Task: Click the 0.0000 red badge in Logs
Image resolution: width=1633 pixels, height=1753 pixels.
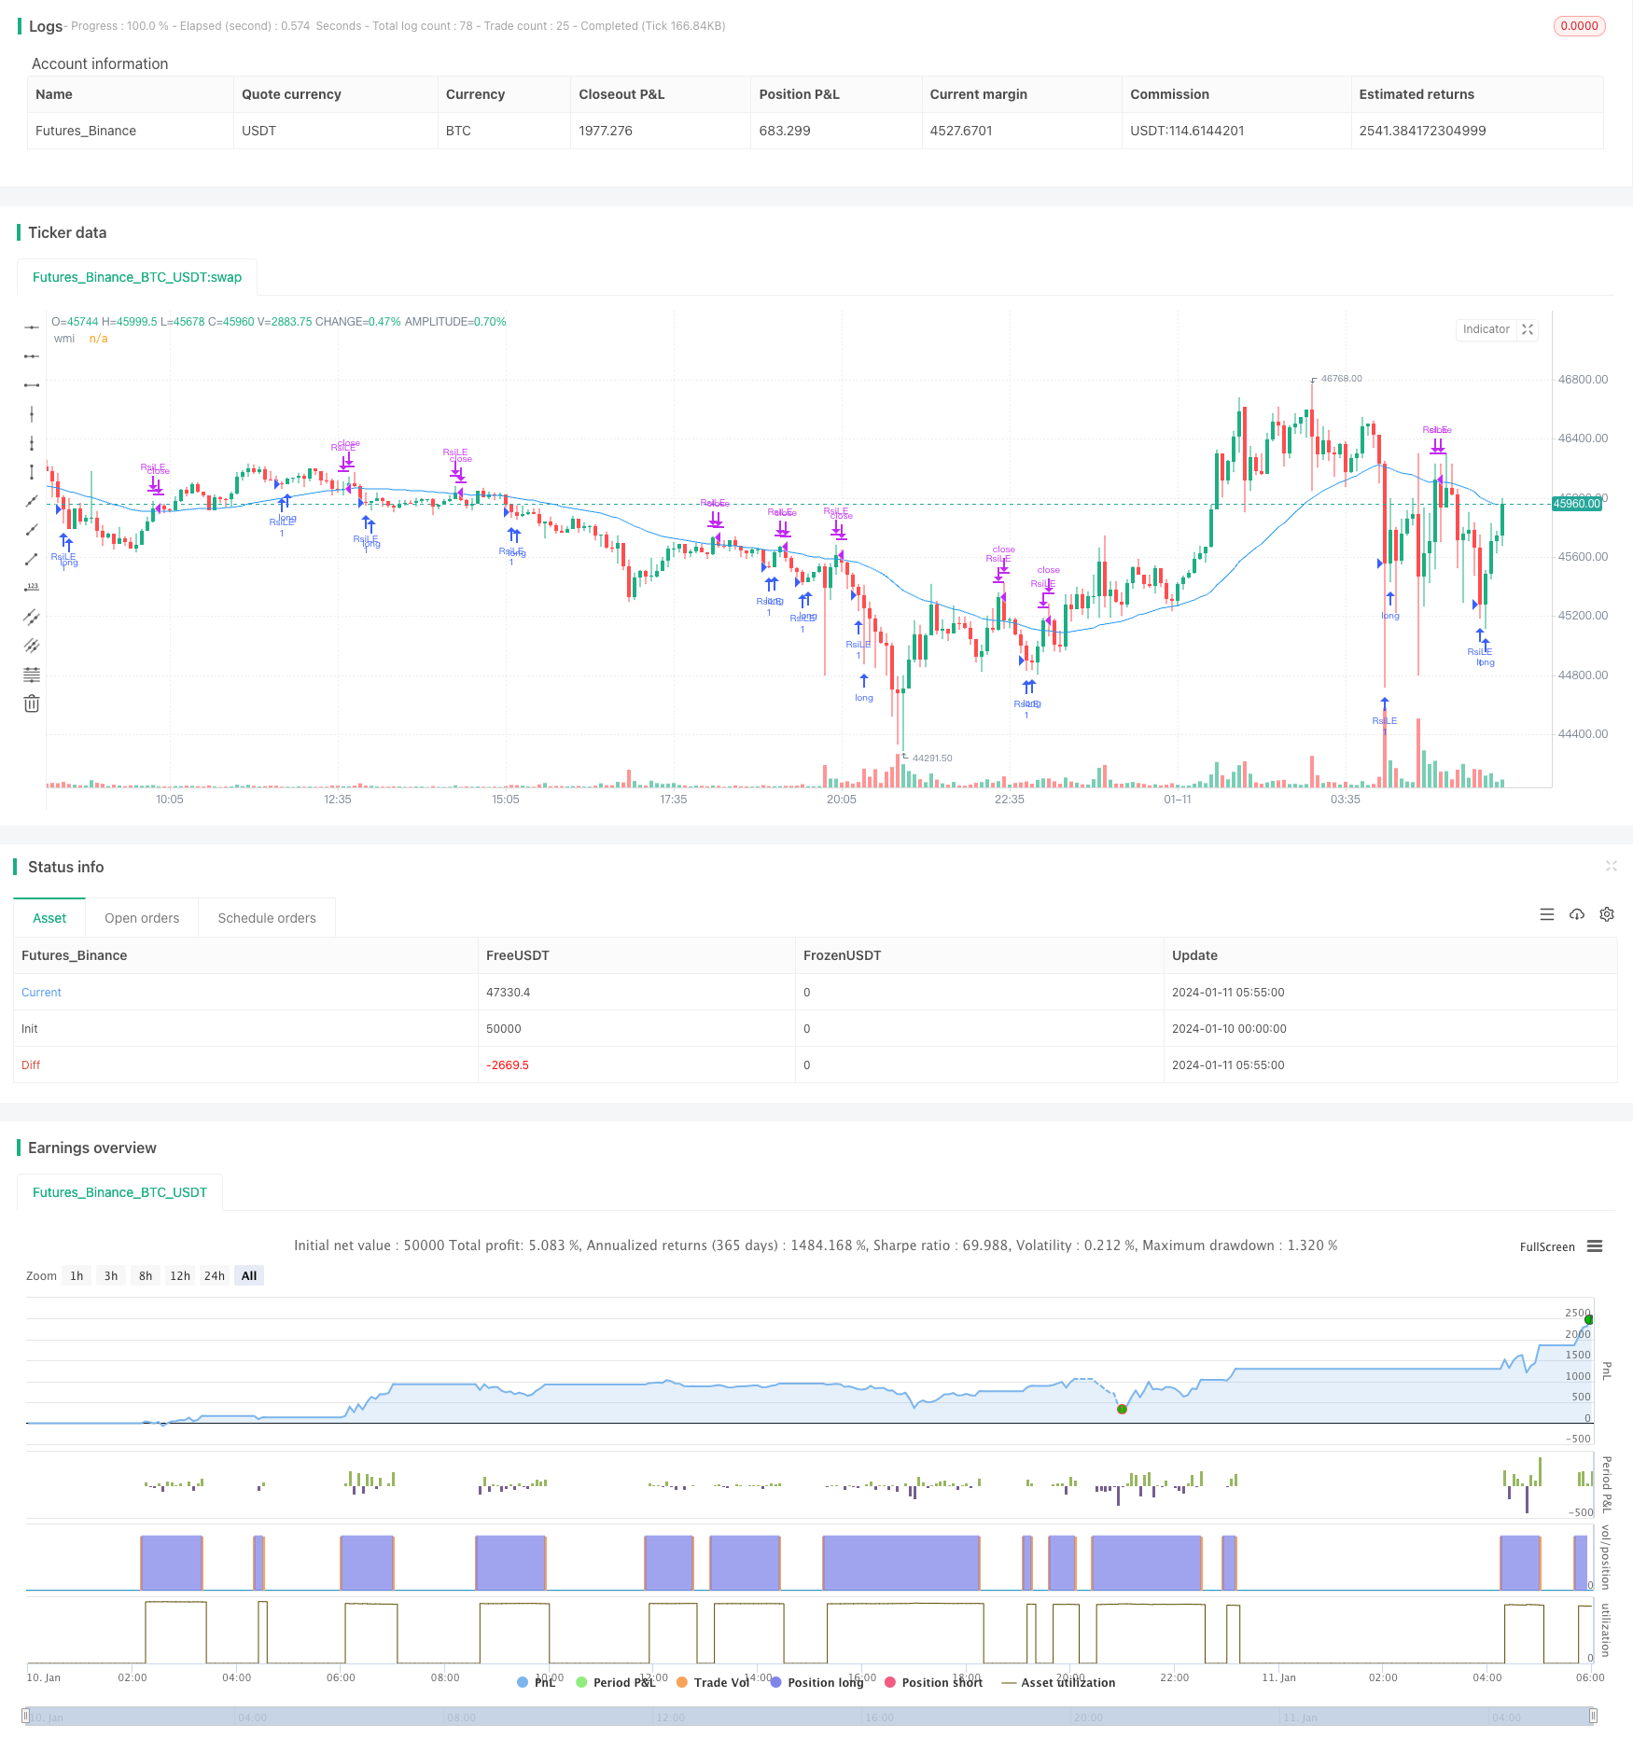Action: [1579, 26]
